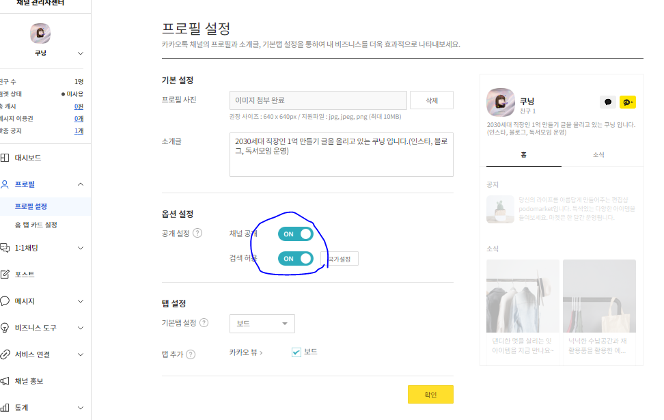
Task: Click the tote bag news card image
Action: tap(599, 296)
